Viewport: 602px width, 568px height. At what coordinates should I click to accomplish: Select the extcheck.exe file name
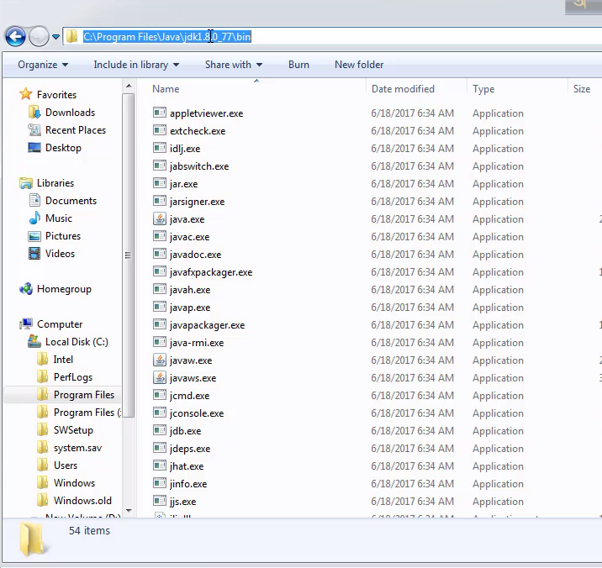click(x=198, y=131)
